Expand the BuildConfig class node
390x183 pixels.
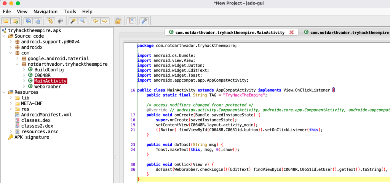point(24,70)
